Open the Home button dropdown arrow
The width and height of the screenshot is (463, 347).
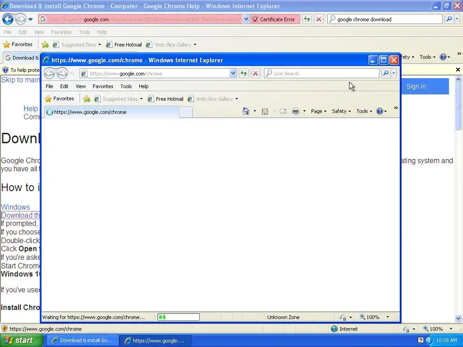[x=255, y=111]
